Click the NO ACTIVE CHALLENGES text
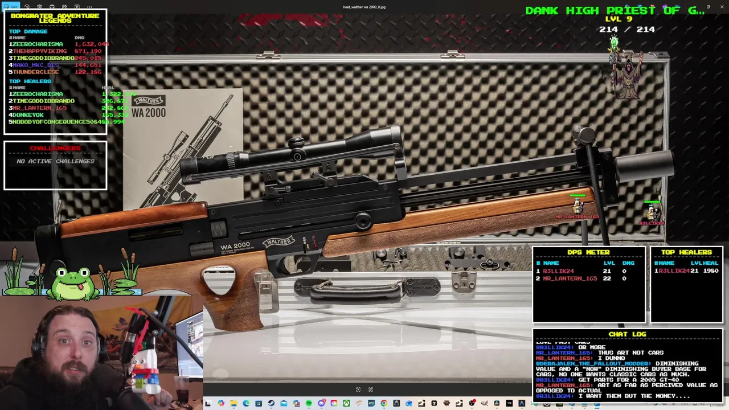The height and width of the screenshot is (410, 729). 55,161
